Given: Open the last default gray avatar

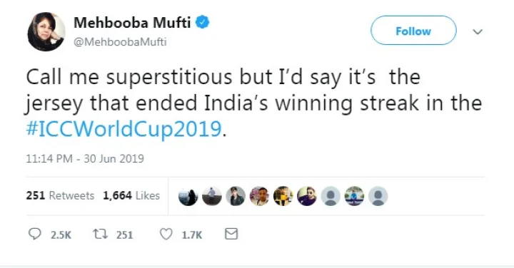Looking at the screenshot, I should (378, 196).
